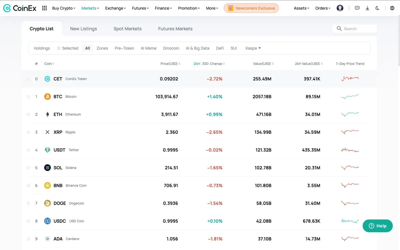Open the messages chat icon

coord(357,8)
